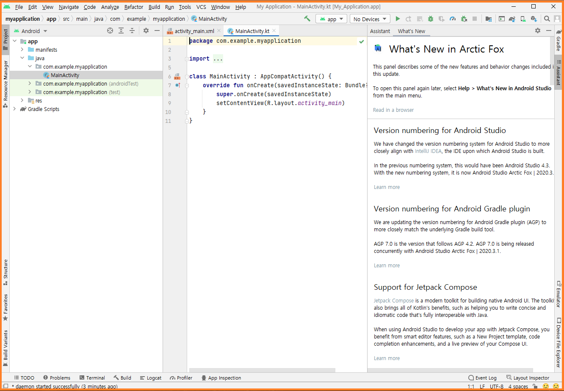Click the happy smiley feedback icon

click(x=546, y=386)
